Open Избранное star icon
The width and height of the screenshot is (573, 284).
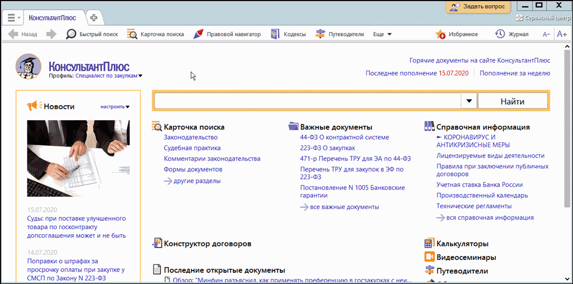click(x=457, y=34)
